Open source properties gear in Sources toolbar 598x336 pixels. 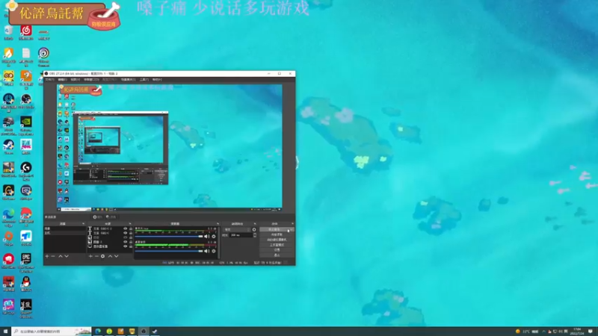(102, 256)
